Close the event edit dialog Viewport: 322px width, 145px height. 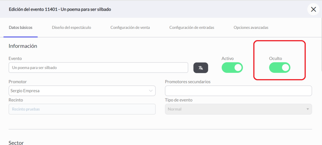coord(314,9)
